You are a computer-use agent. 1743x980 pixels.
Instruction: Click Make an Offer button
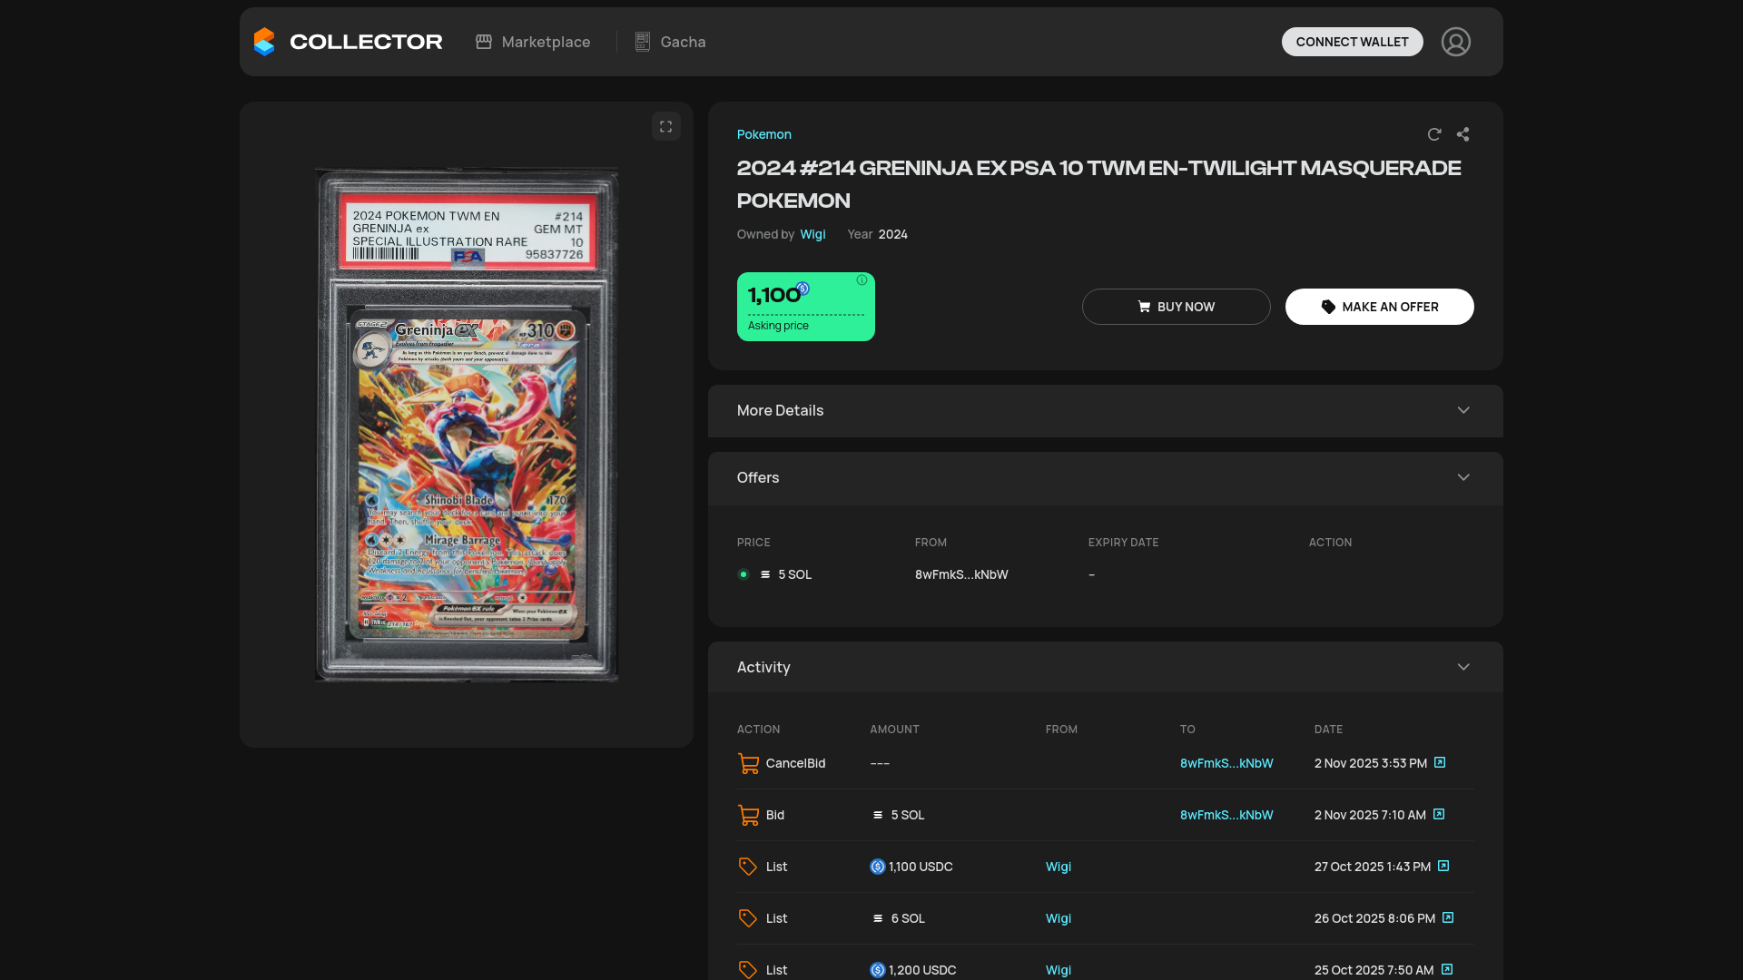[1380, 307]
